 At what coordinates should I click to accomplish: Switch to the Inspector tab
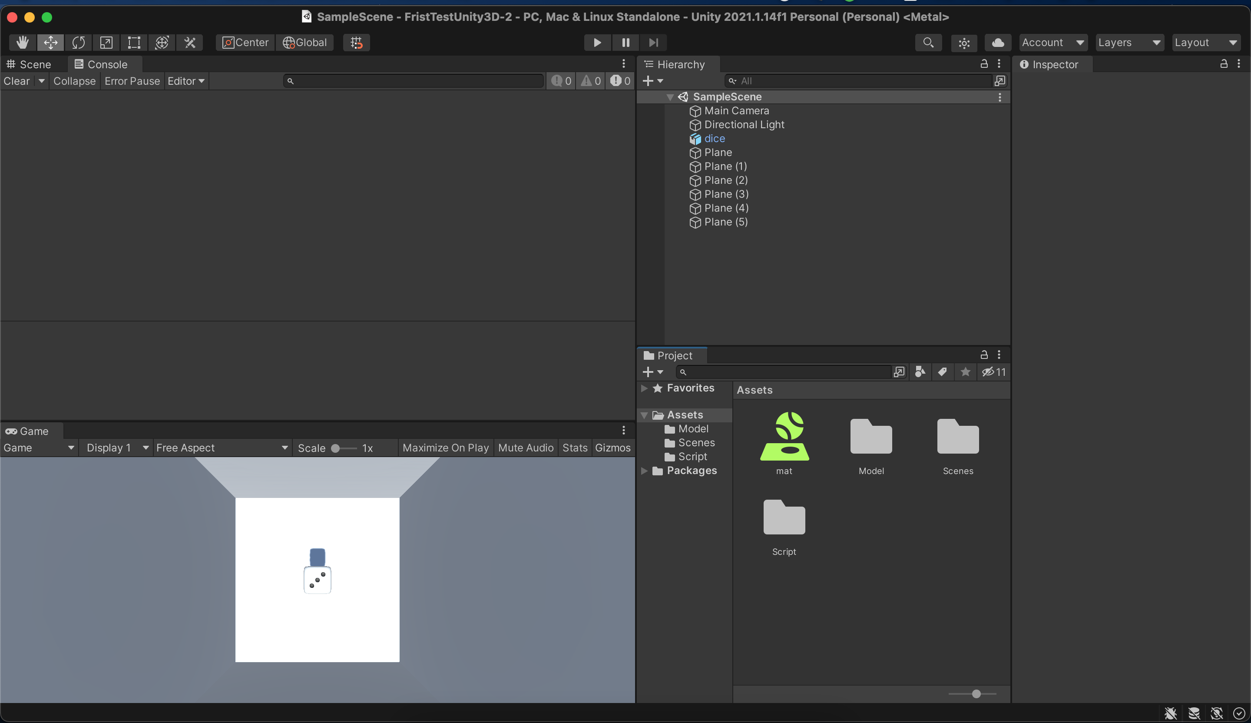click(x=1049, y=65)
